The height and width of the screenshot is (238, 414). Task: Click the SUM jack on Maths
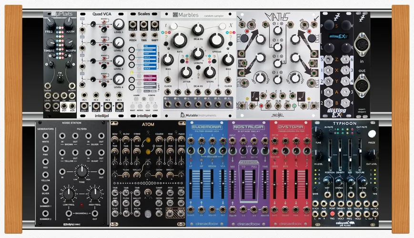coord(277,106)
